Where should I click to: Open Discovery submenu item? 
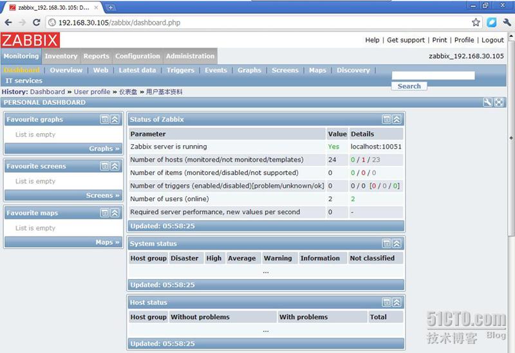point(353,70)
